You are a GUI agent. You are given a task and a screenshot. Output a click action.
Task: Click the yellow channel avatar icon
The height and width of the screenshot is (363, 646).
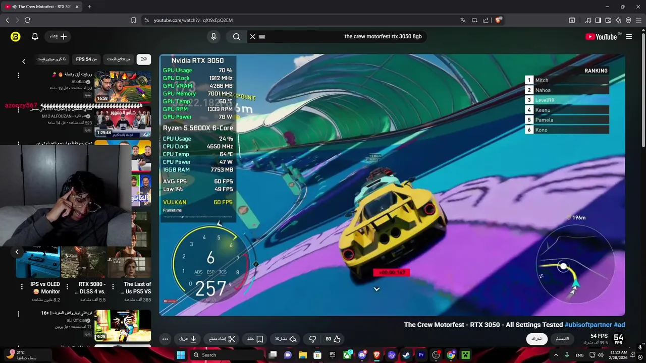[16, 36]
